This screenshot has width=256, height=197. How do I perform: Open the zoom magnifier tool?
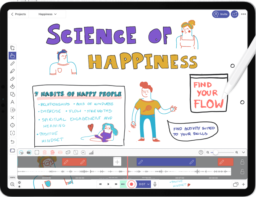point(13,184)
